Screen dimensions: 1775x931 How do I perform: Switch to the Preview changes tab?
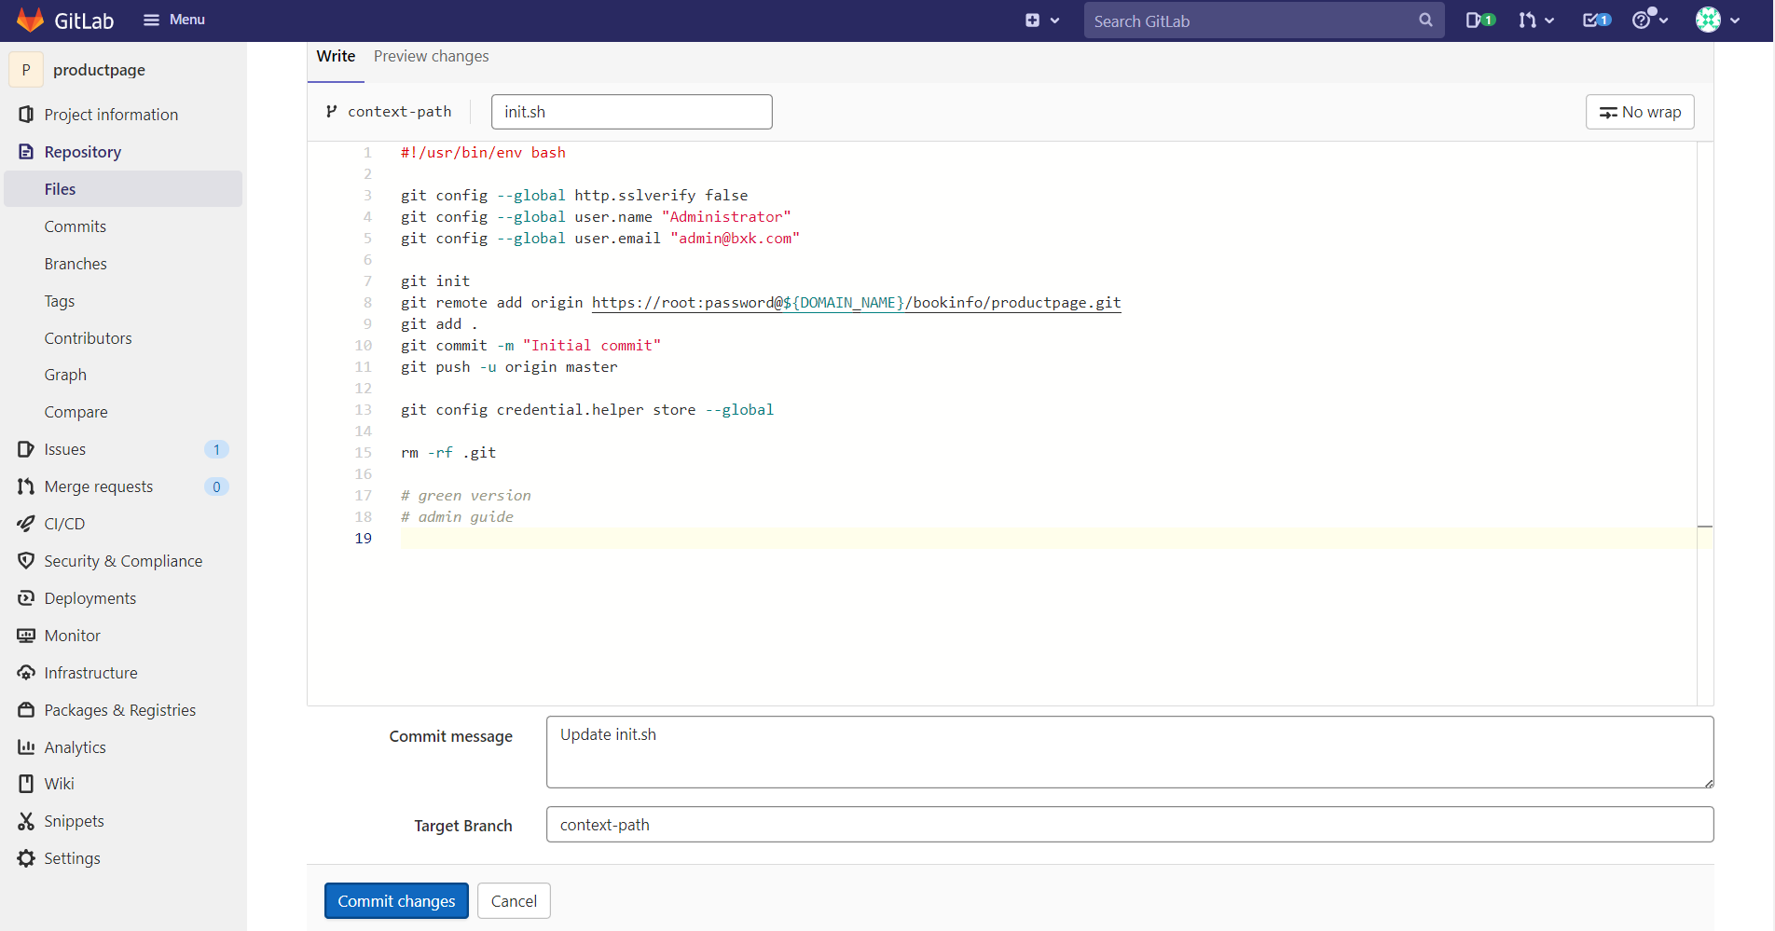(x=431, y=57)
